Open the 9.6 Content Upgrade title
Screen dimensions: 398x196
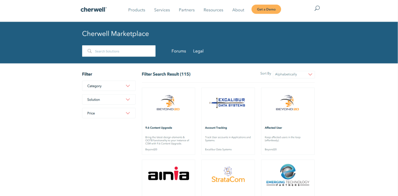(x=159, y=128)
